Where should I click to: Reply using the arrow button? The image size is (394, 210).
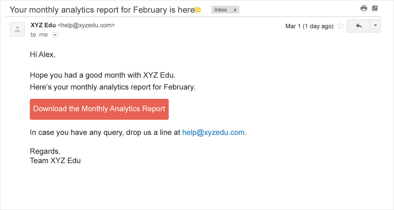tap(359, 26)
